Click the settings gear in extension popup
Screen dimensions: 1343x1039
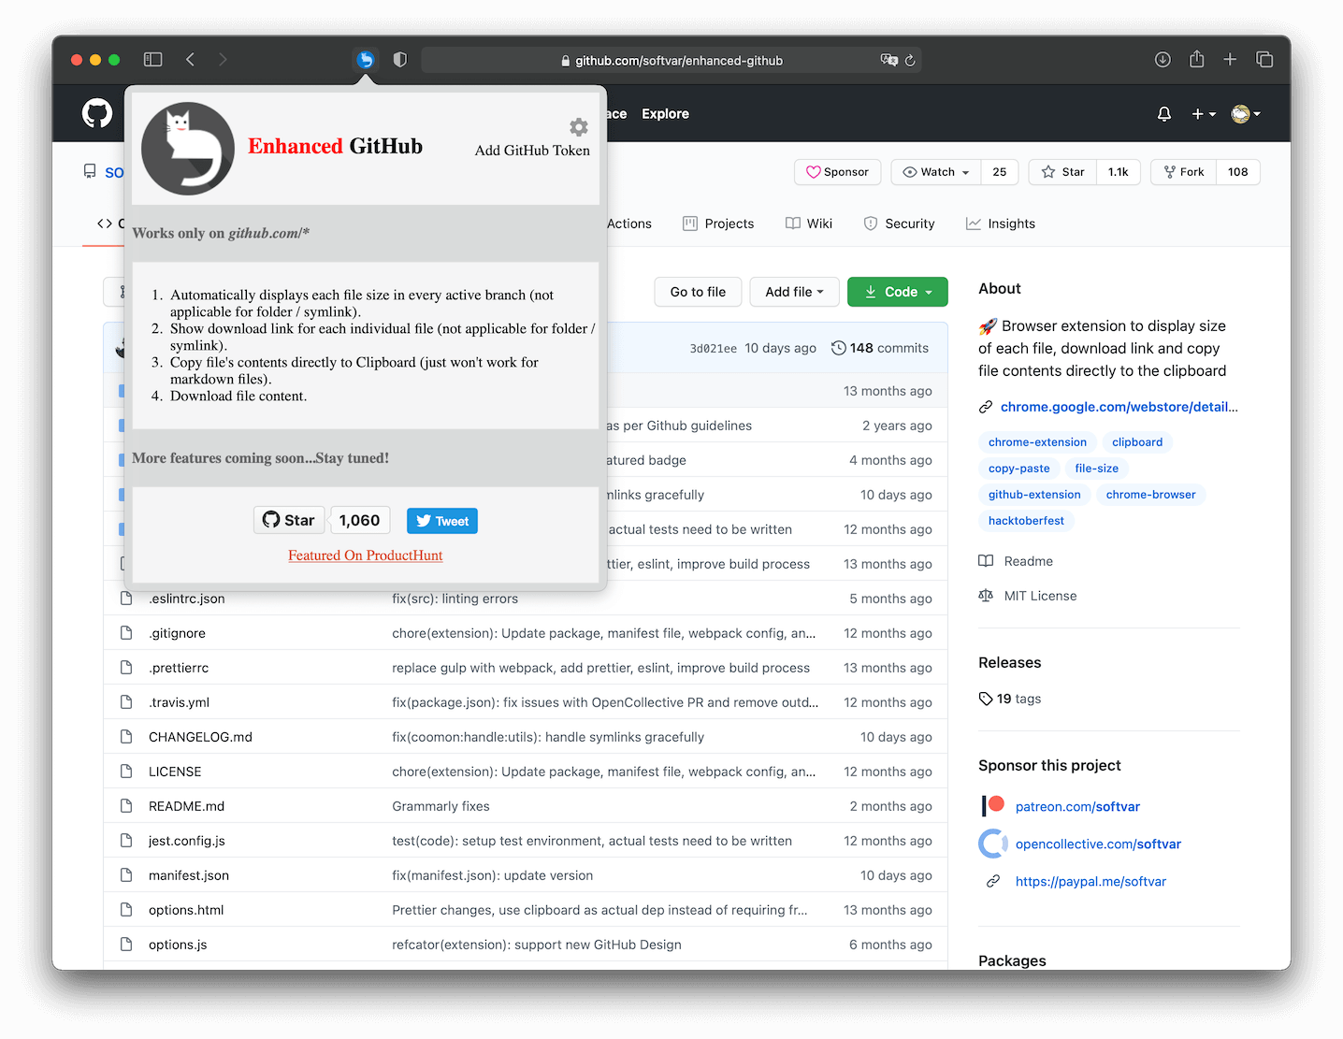579,127
